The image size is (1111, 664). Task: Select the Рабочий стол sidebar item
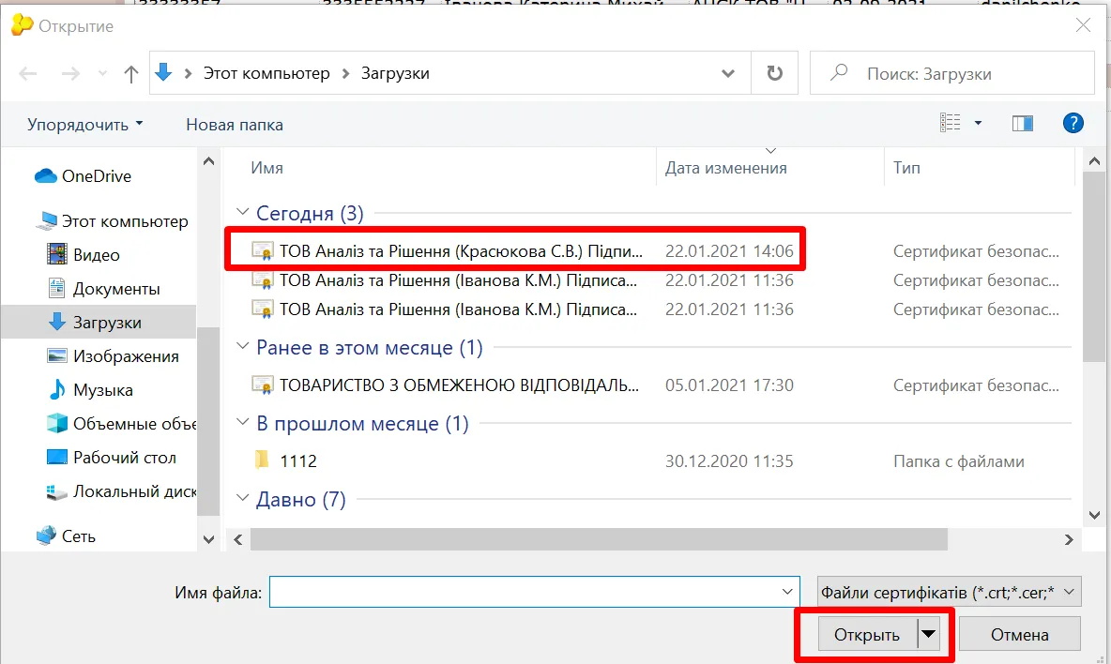pos(124,458)
